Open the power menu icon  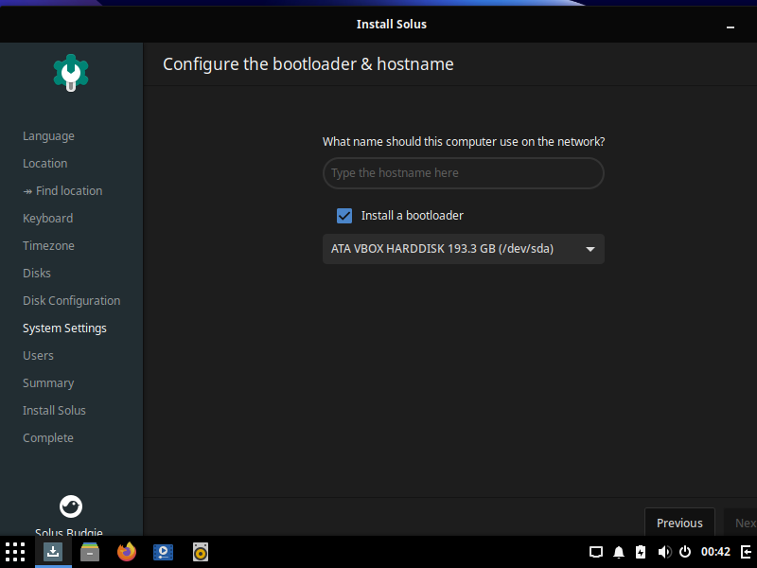(x=685, y=552)
